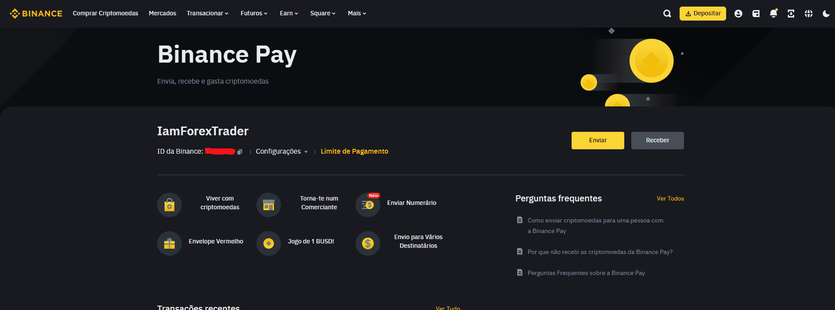The height and width of the screenshot is (310, 835).
Task: Open the user profile icon
Action: coord(738,14)
